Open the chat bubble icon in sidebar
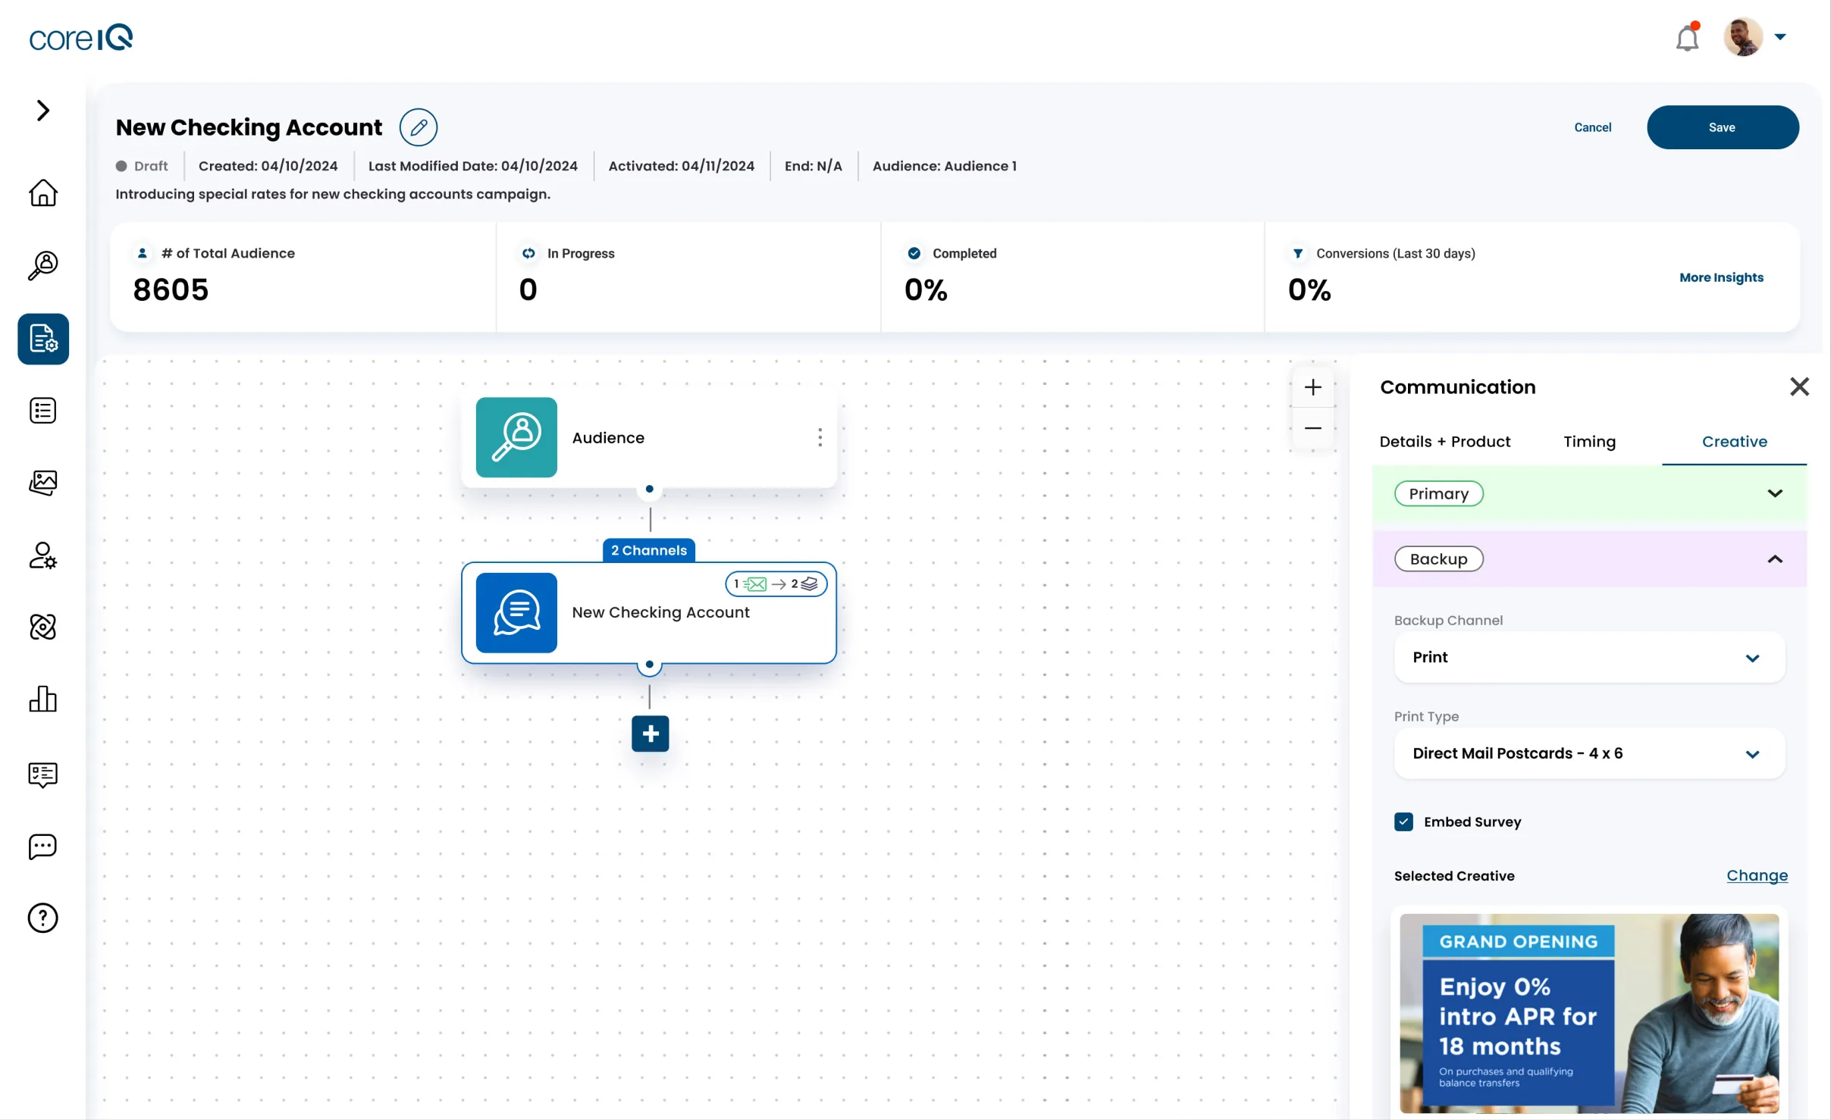Screen dimensions: 1831x1120 click(43, 846)
